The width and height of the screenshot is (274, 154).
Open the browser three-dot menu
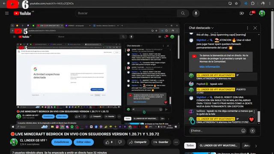(270, 3)
